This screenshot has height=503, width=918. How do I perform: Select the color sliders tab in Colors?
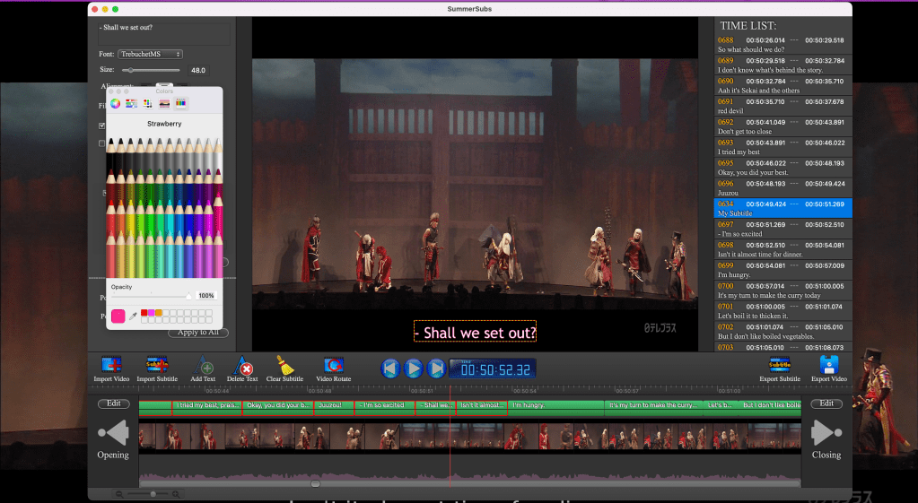(x=131, y=103)
